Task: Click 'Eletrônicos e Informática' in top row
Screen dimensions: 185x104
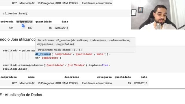Action: tap(97, 3)
